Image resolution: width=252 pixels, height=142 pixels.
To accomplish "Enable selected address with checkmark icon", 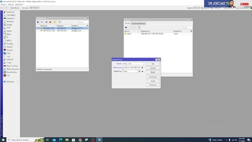I will click(x=46, y=22).
